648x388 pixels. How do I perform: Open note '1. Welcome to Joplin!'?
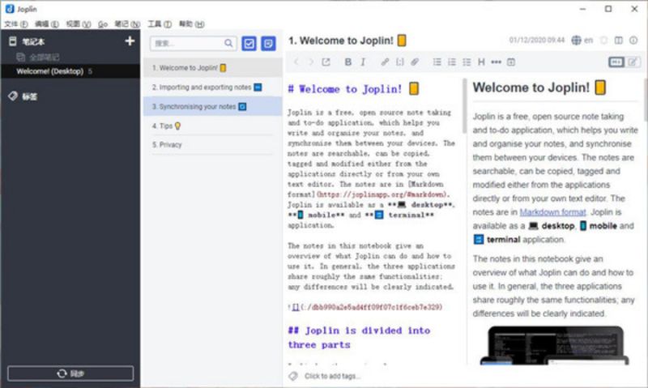coord(213,68)
